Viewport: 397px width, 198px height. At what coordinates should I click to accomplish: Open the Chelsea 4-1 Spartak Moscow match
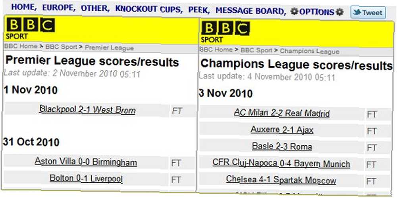(281, 180)
